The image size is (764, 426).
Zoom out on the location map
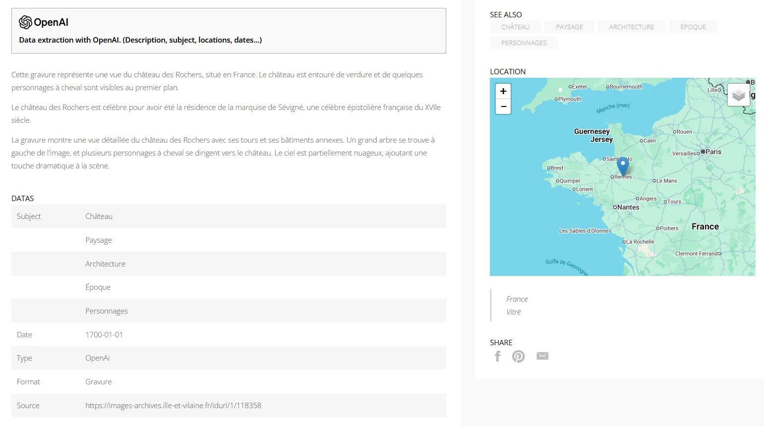[x=503, y=106]
